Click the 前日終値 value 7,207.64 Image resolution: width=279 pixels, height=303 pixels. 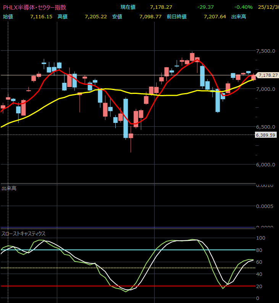[x=215, y=17]
